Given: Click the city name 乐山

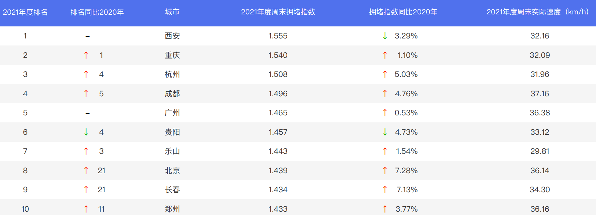Looking at the screenshot, I should pos(172,151).
